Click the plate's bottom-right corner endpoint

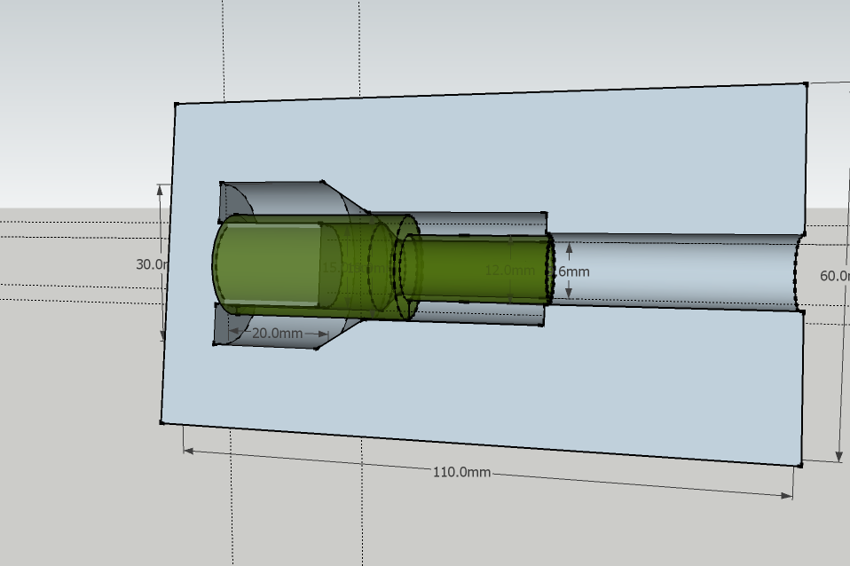(x=800, y=465)
